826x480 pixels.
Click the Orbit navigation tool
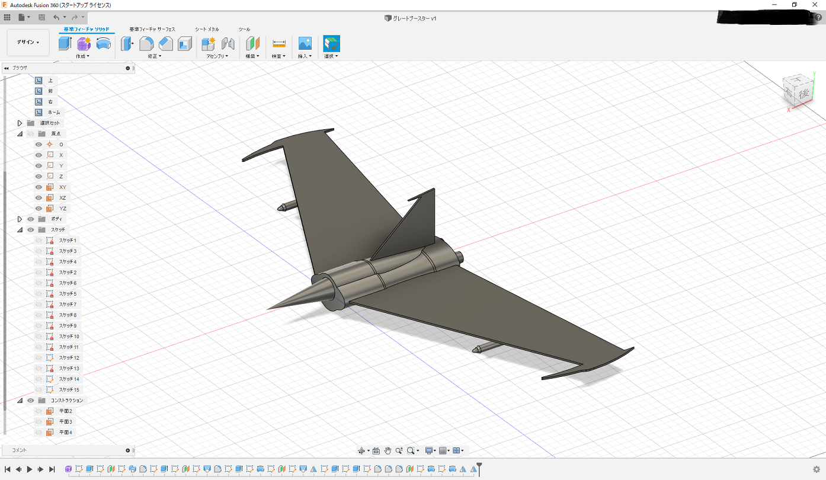tap(361, 450)
